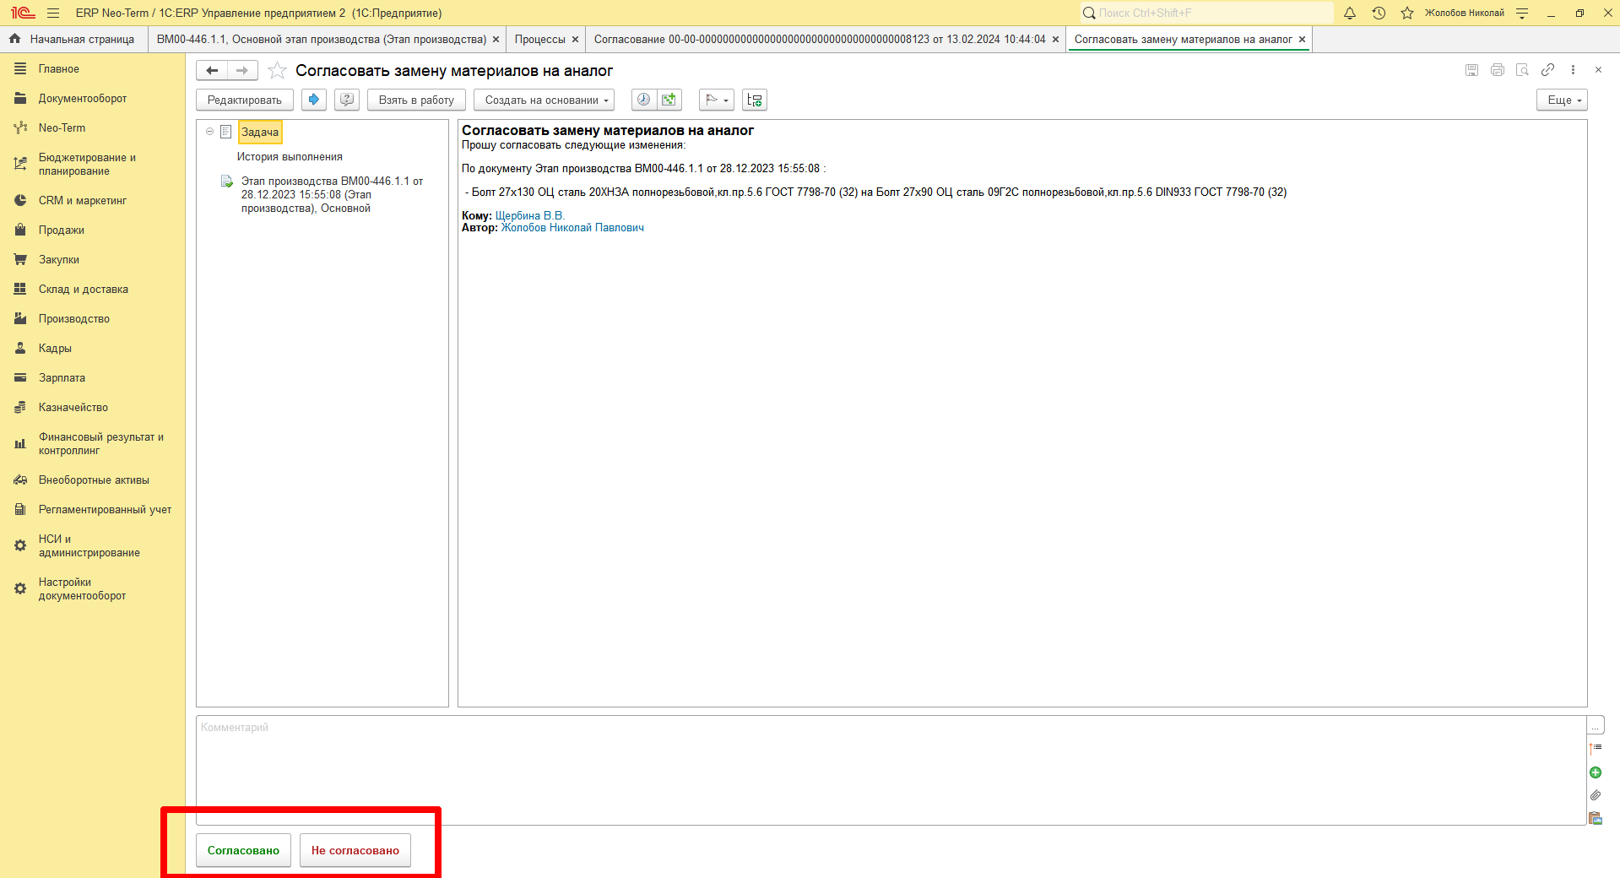The image size is (1620, 878).
Task: Add this page to favorites with the star
Action: pyautogui.click(x=277, y=71)
